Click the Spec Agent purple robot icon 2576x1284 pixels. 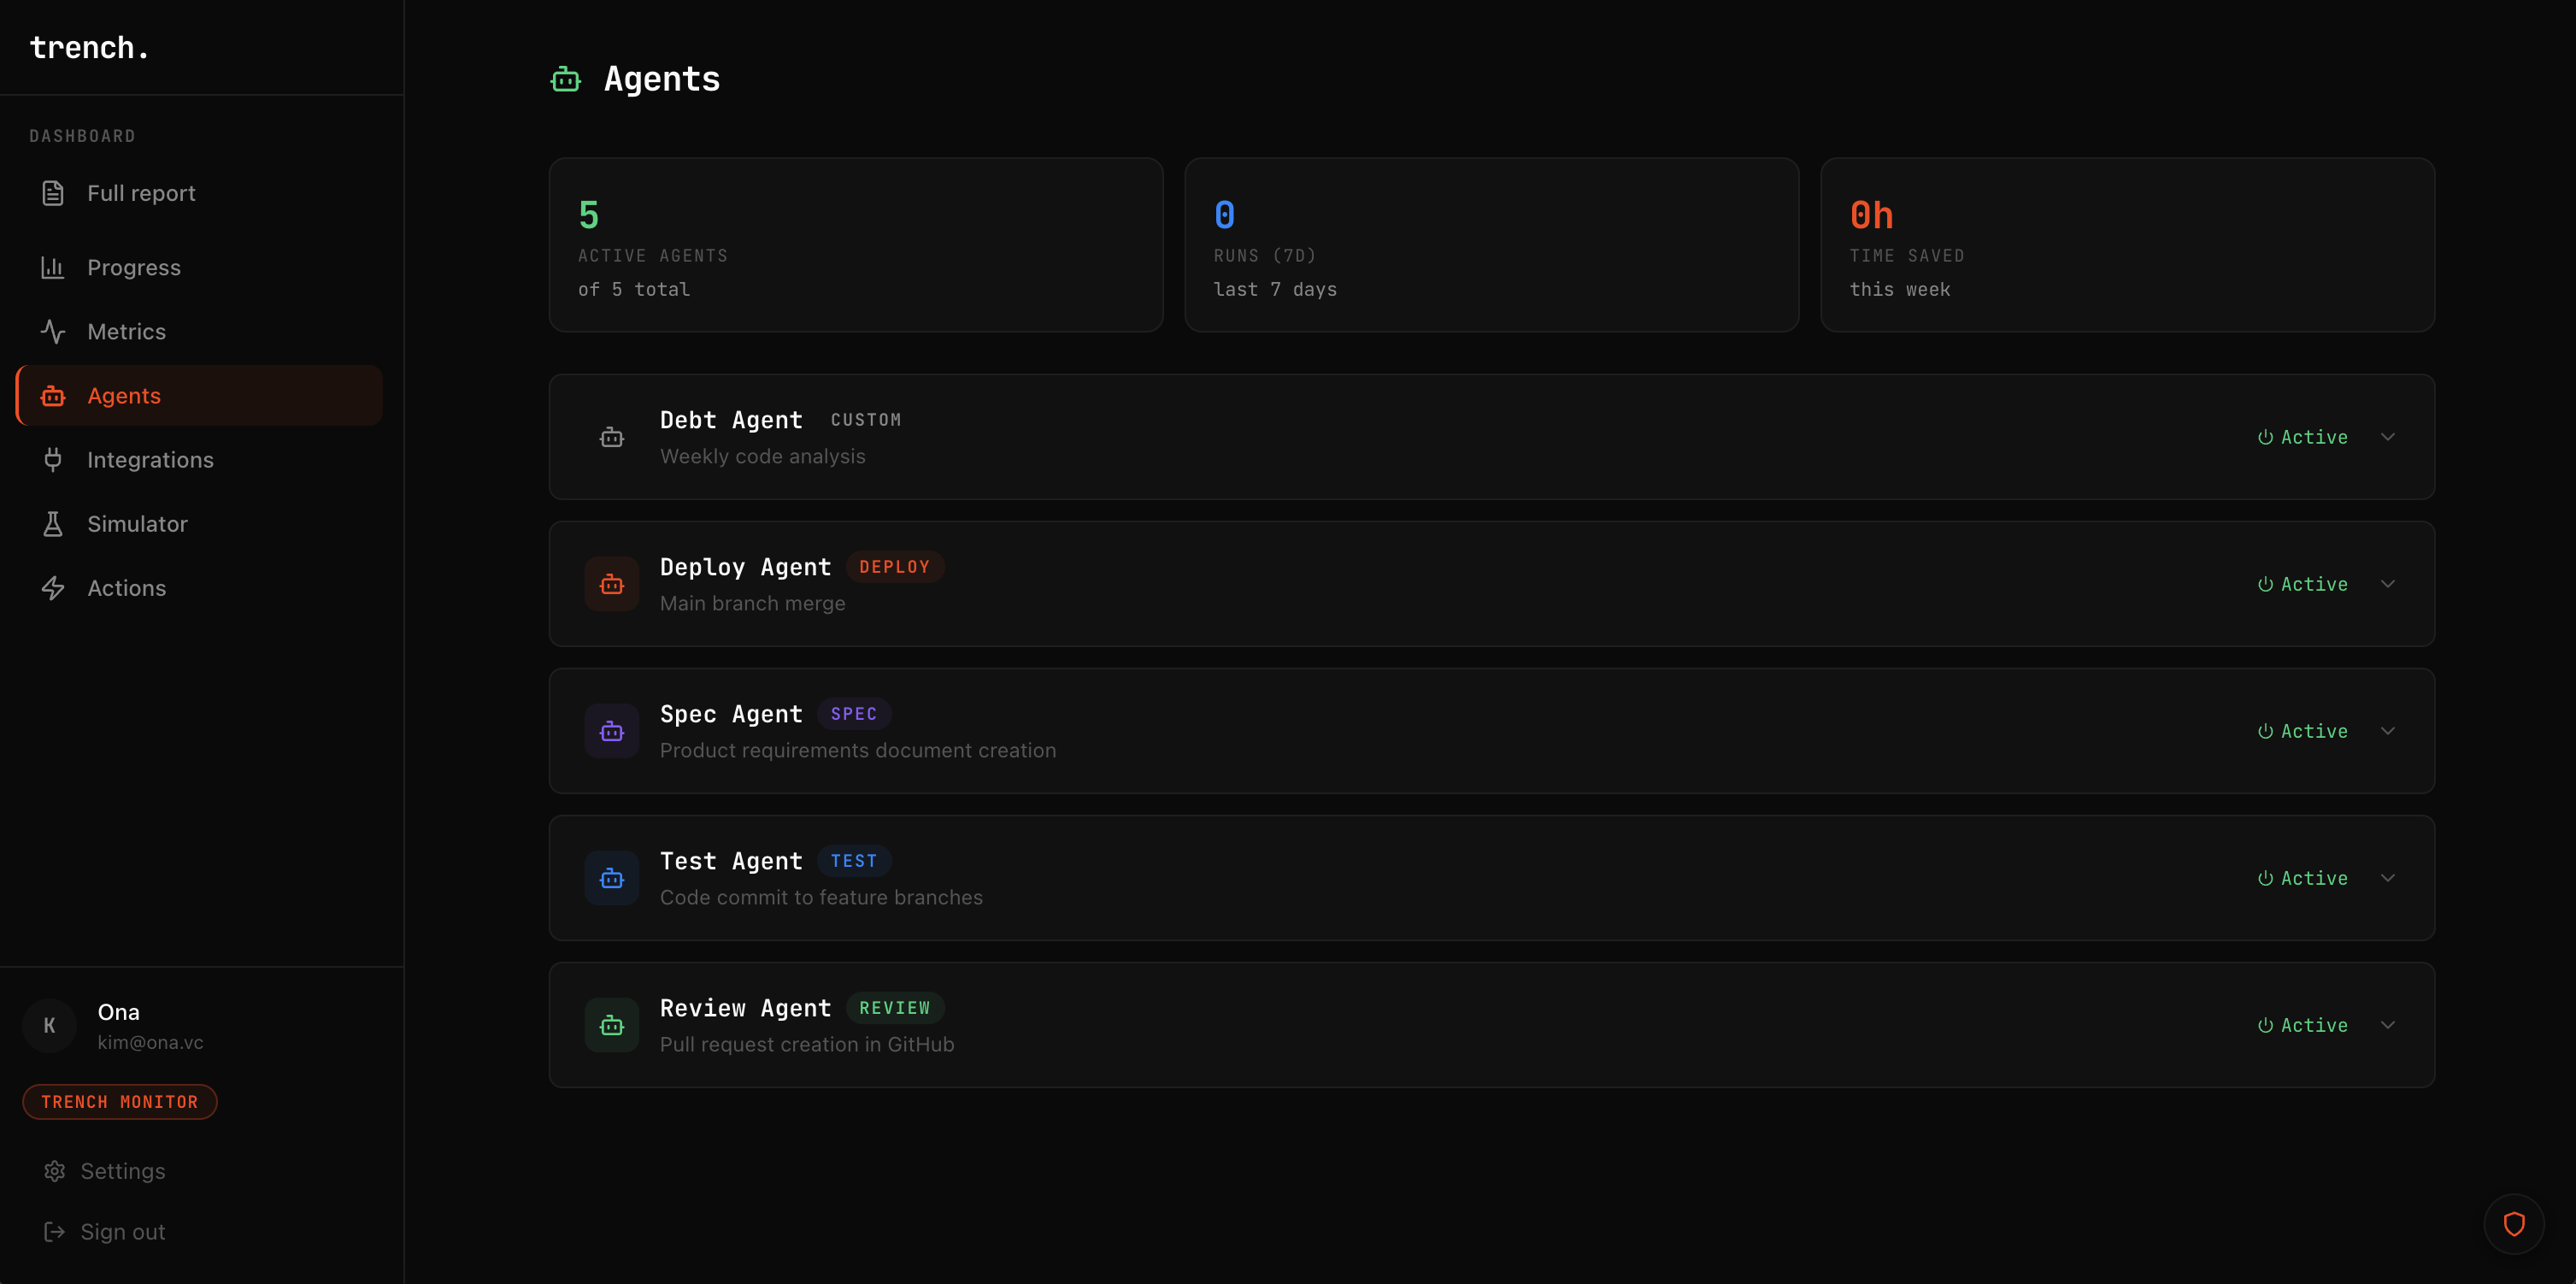pos(611,731)
